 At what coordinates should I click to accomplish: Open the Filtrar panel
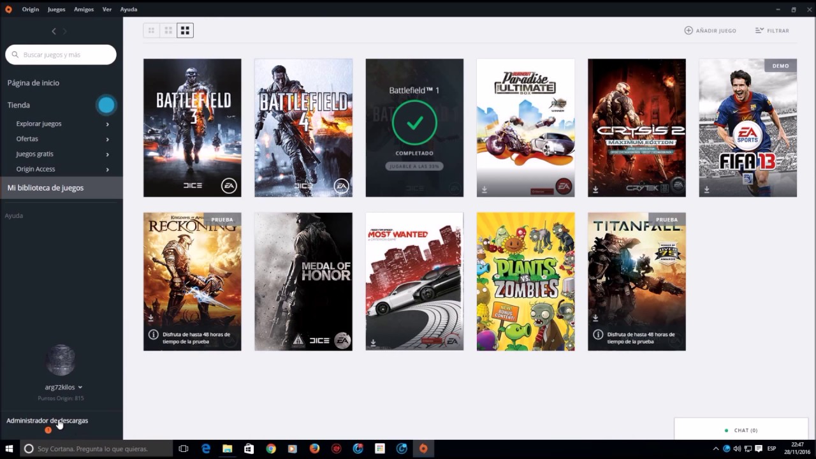point(772,31)
